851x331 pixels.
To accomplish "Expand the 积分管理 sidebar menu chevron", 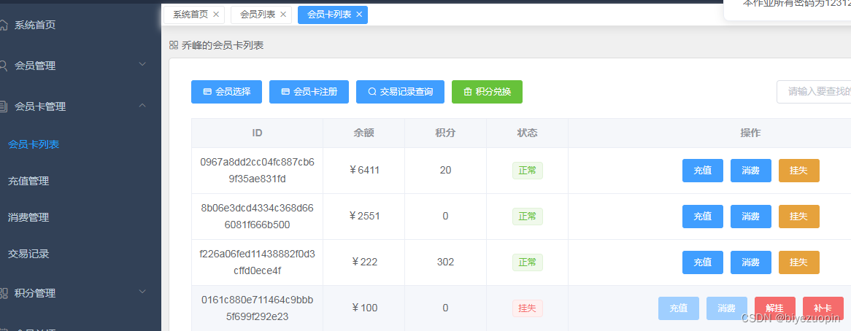I will click(x=142, y=292).
